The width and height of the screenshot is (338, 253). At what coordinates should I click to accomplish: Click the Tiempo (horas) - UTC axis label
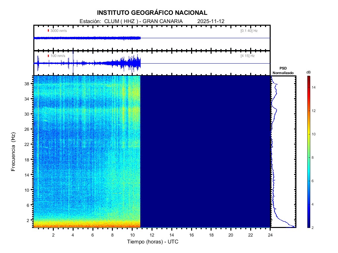point(153,242)
